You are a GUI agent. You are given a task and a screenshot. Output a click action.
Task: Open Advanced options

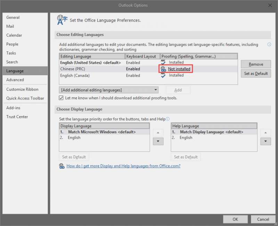pos(25,80)
